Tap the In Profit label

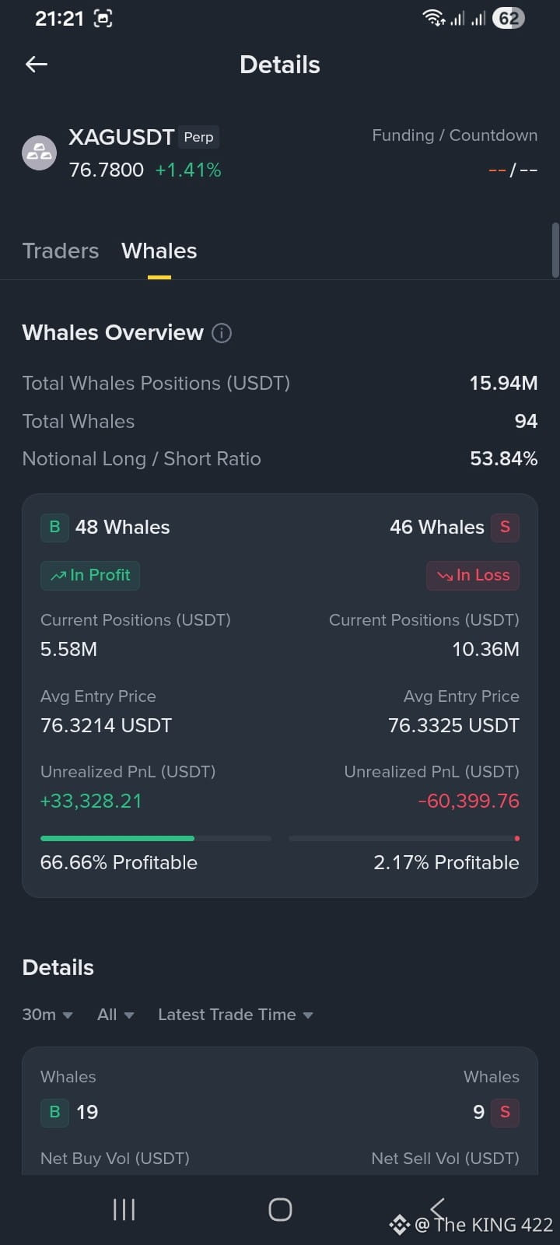click(x=90, y=575)
